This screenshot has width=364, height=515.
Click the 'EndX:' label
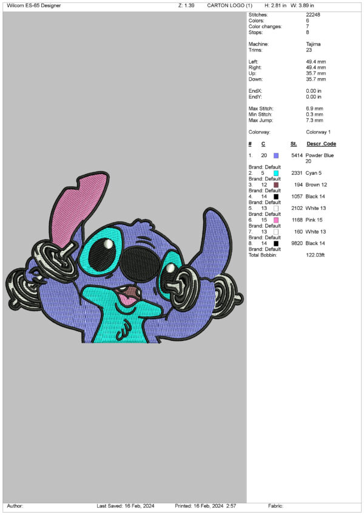coord(255,91)
